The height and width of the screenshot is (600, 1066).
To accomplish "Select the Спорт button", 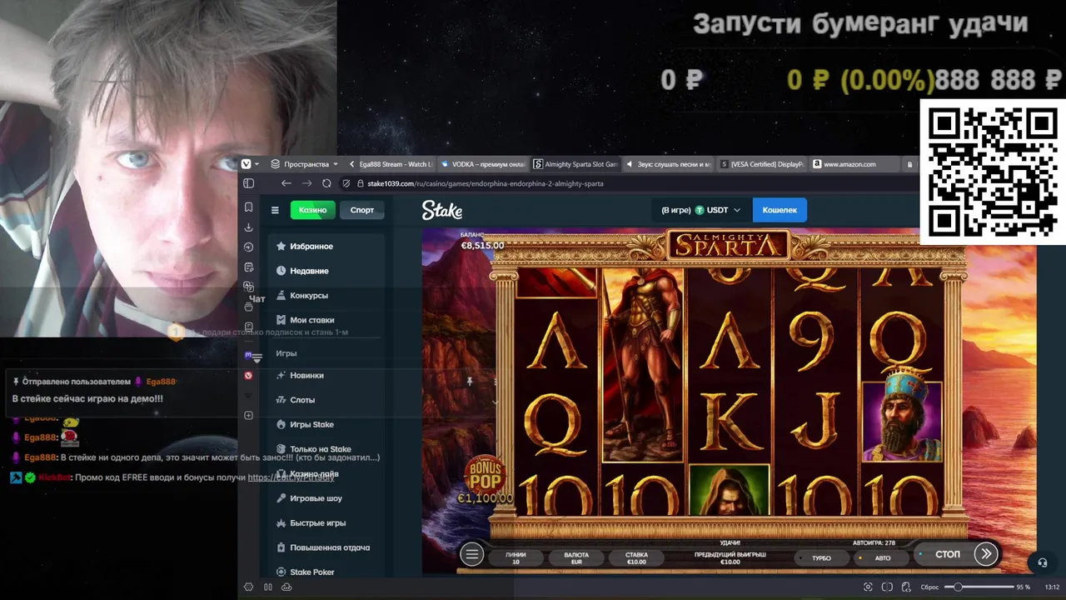I will pyautogui.click(x=362, y=210).
